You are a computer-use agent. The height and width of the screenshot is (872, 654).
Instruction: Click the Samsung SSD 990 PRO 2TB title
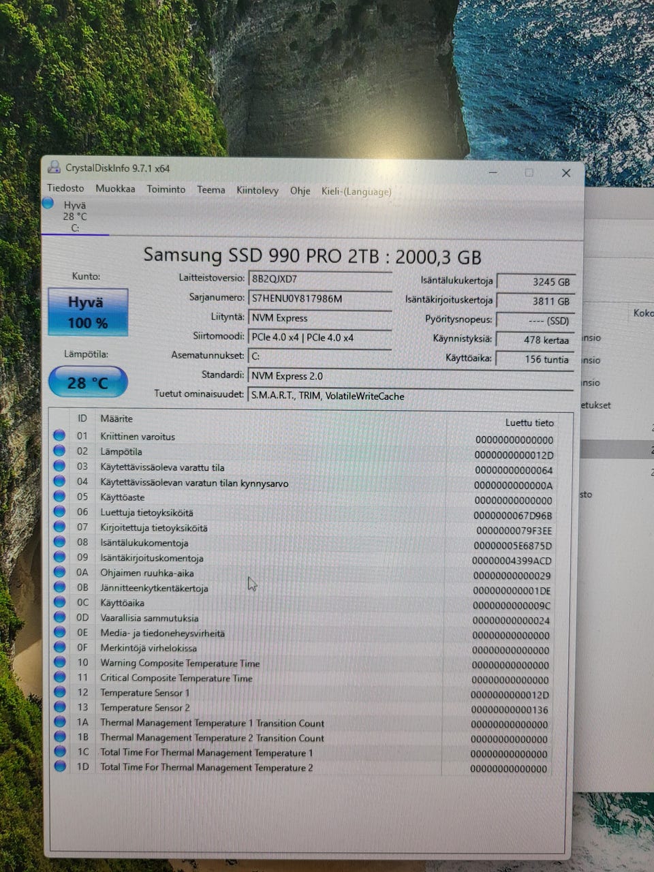[x=312, y=256]
